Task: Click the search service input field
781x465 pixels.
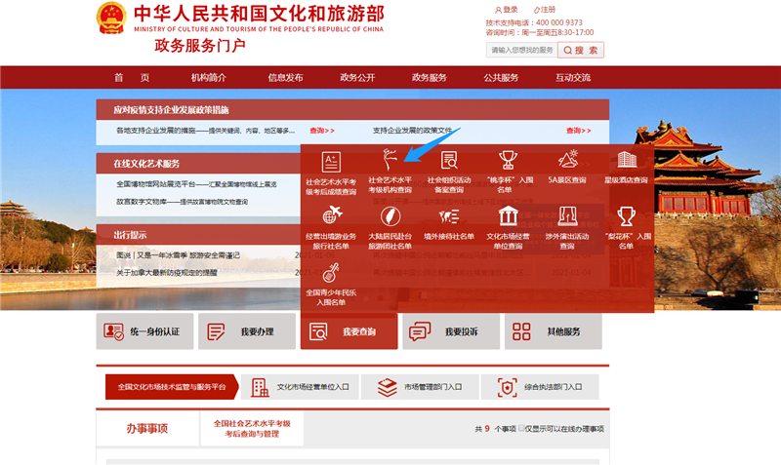Action: tap(522, 51)
